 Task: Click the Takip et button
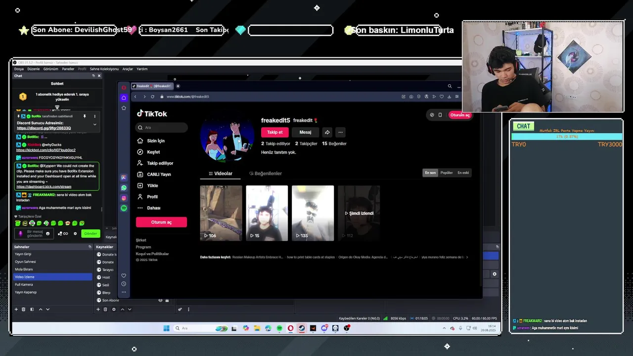click(274, 132)
